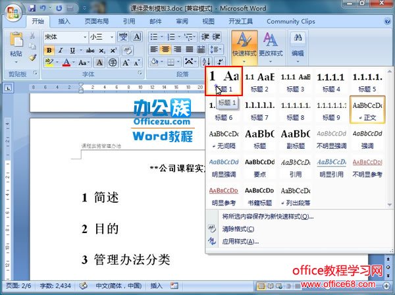Click the spelling check status icon
Screen dimensions: 395x295
[x=84, y=286]
